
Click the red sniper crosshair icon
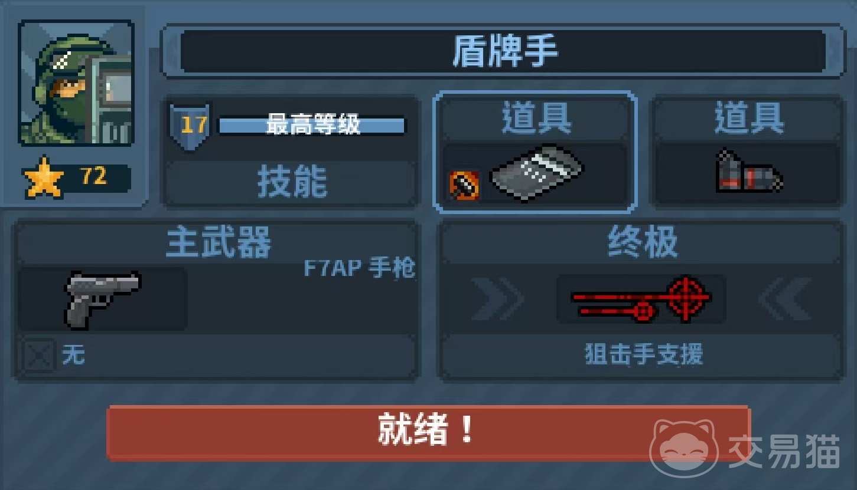pos(641,298)
